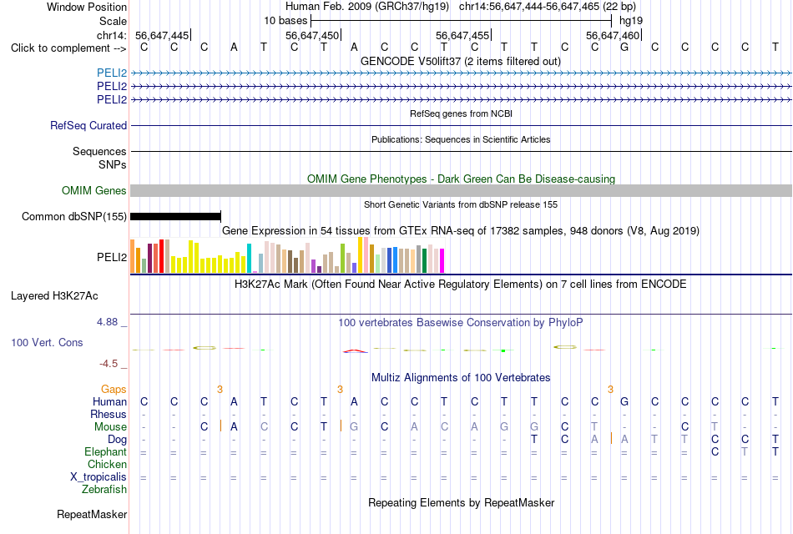Click the Dog species label
This screenshot has height=534, width=793.
(118, 440)
